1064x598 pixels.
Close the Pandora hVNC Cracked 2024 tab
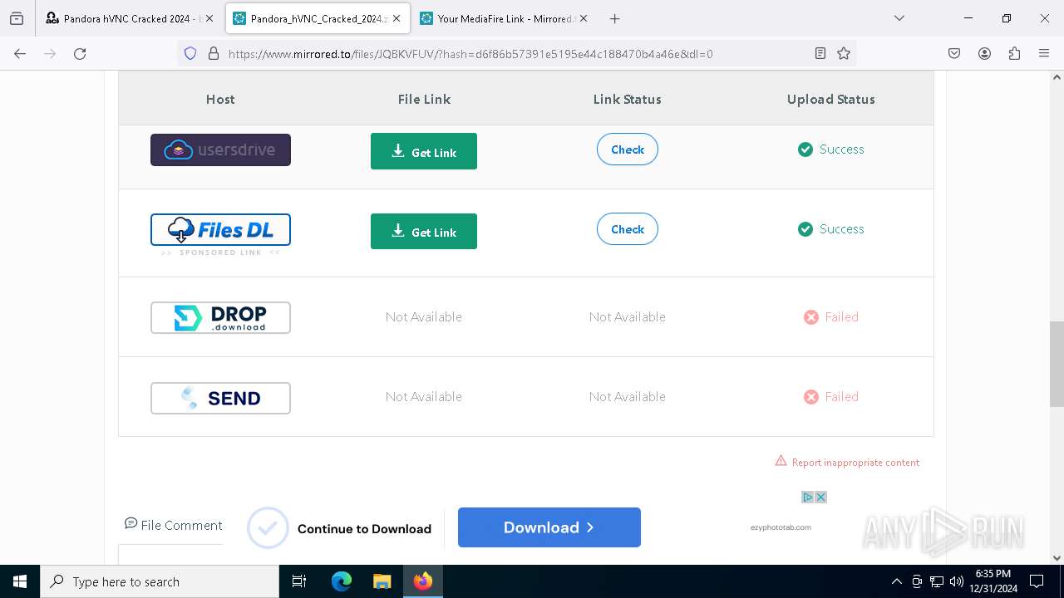pyautogui.click(x=209, y=18)
